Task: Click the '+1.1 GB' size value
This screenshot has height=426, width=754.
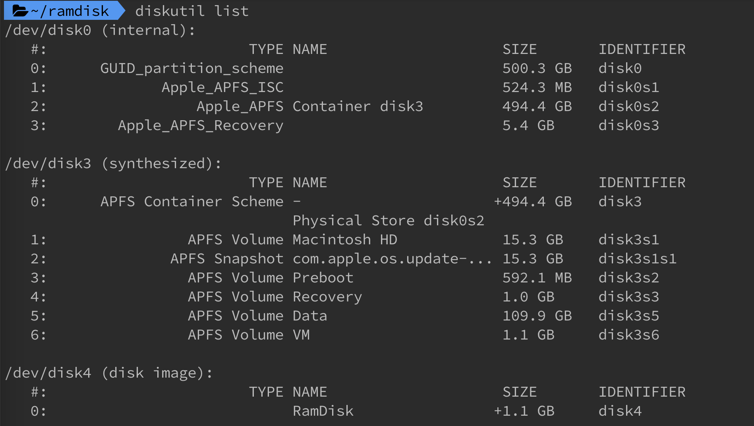Action: click(524, 411)
